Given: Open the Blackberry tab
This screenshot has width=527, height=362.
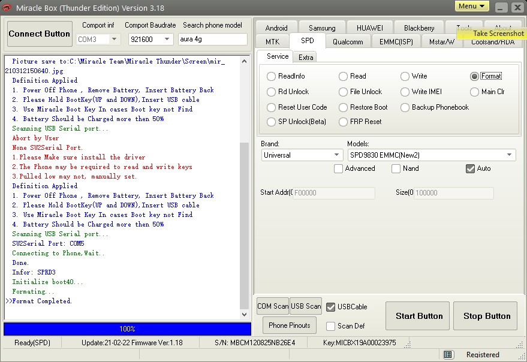Looking at the screenshot, I should [419, 28].
